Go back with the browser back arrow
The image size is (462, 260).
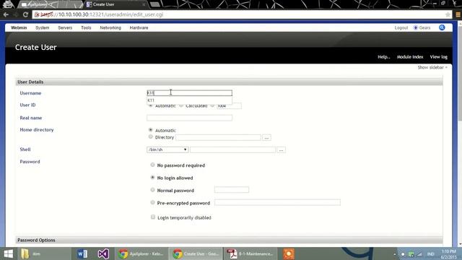[x=6, y=14]
